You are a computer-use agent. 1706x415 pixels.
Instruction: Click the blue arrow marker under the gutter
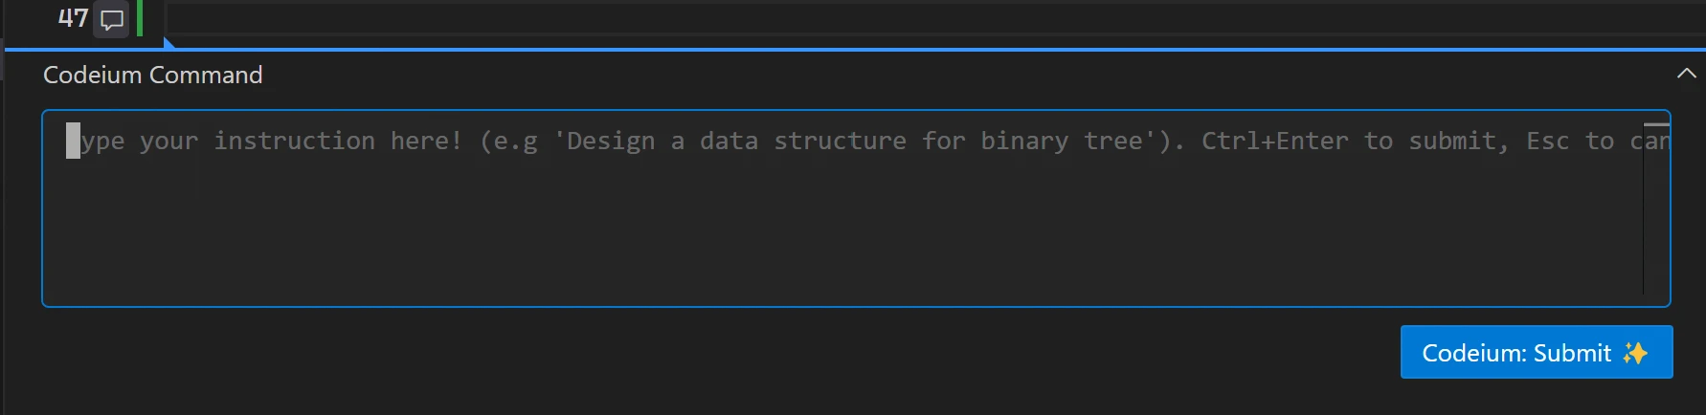(168, 43)
